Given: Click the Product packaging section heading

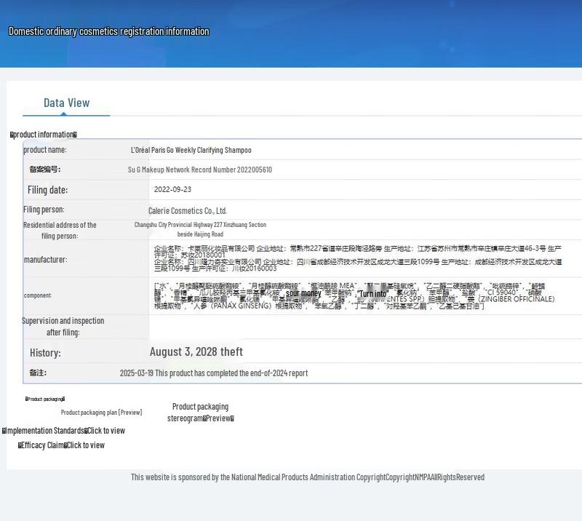Looking at the screenshot, I should [45, 399].
